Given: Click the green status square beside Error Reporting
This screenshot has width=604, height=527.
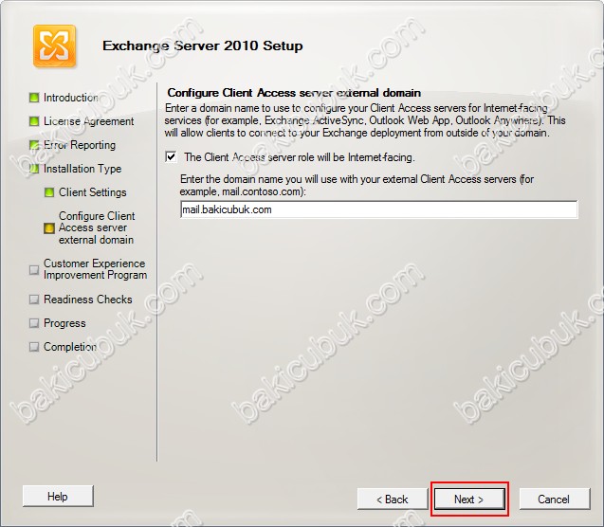Looking at the screenshot, I should 34,145.
